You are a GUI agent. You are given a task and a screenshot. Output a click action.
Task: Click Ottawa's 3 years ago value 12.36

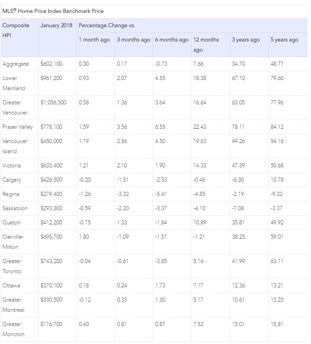click(238, 286)
